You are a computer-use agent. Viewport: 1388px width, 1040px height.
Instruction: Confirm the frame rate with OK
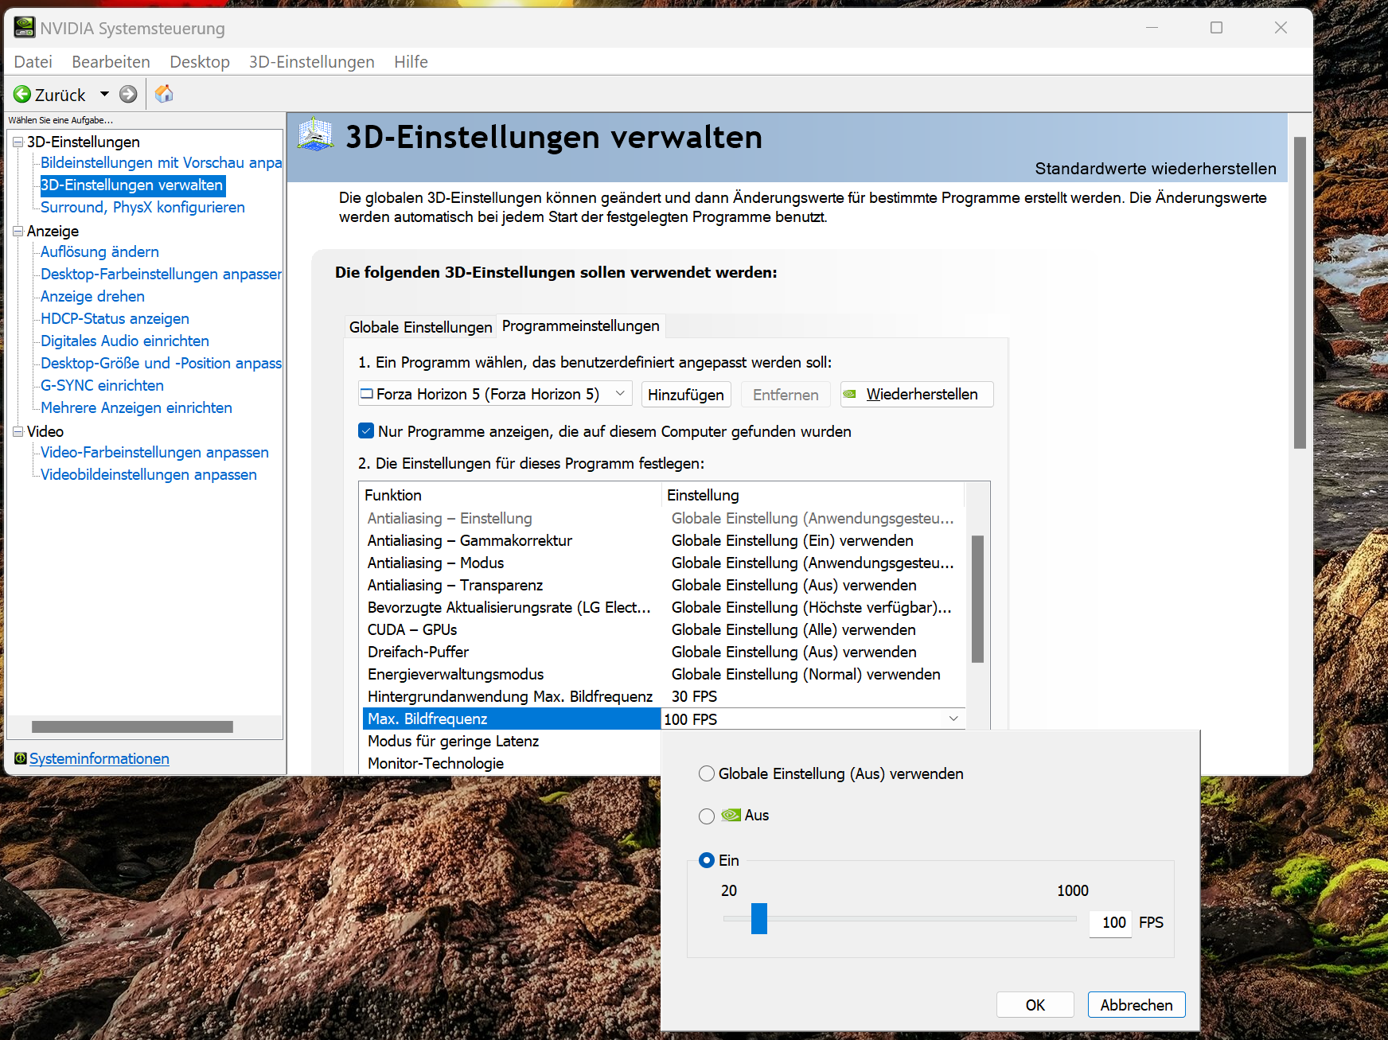(x=1035, y=1005)
